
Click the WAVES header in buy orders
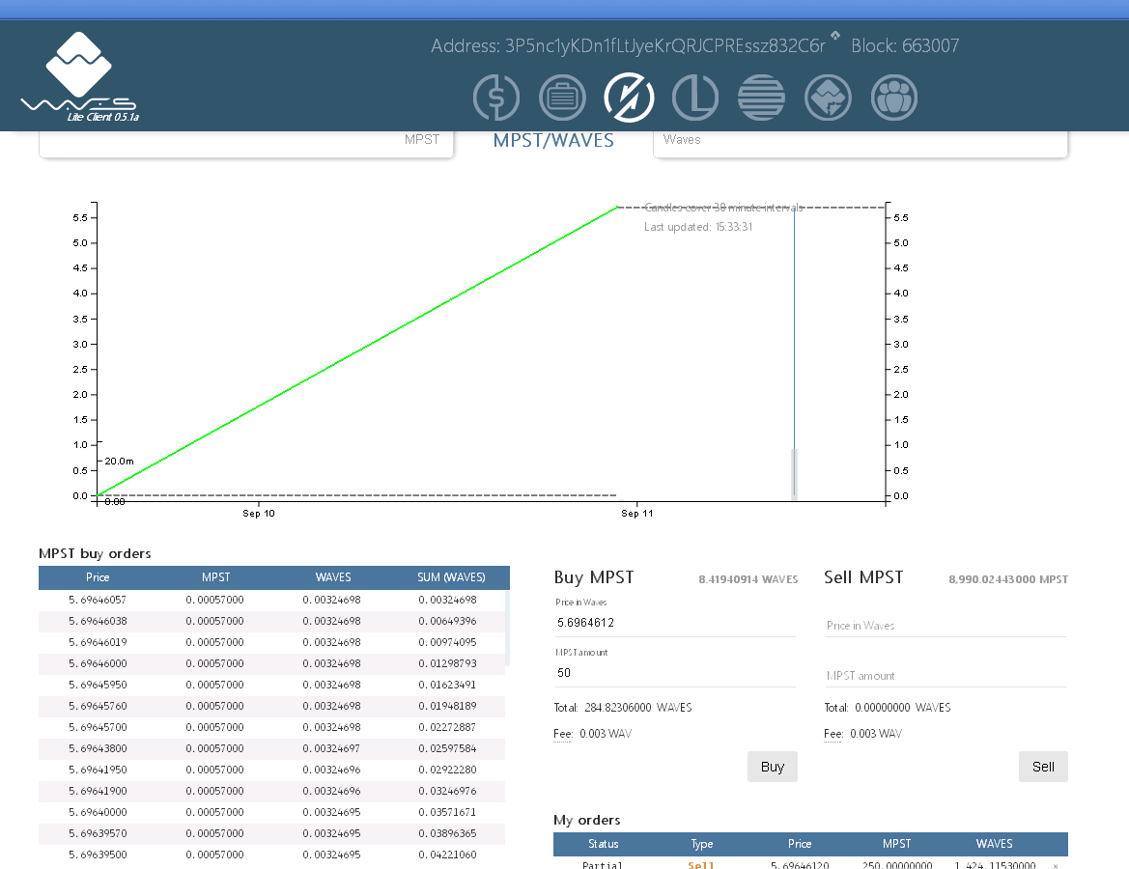(333, 577)
